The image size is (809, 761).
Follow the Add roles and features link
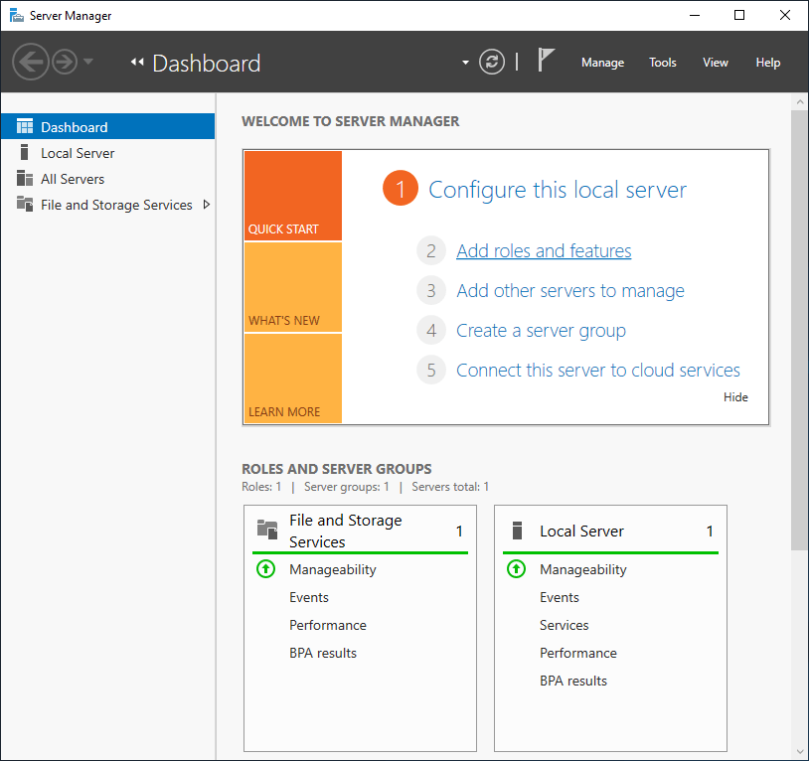[x=543, y=250]
